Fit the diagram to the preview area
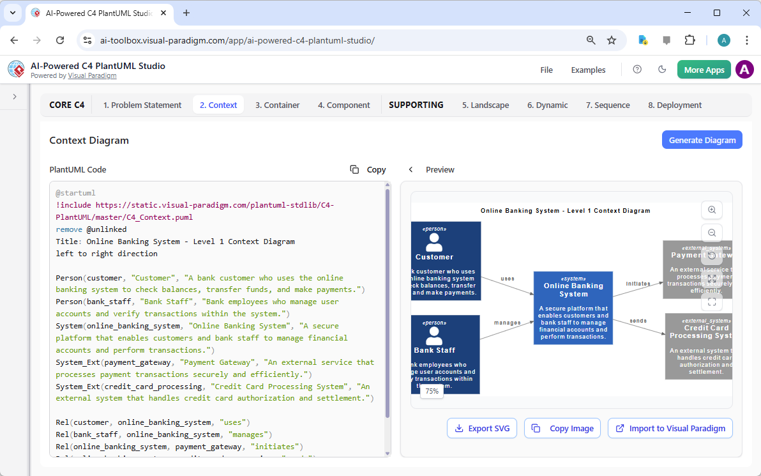Screen dimensions: 761x476 (712, 279)
